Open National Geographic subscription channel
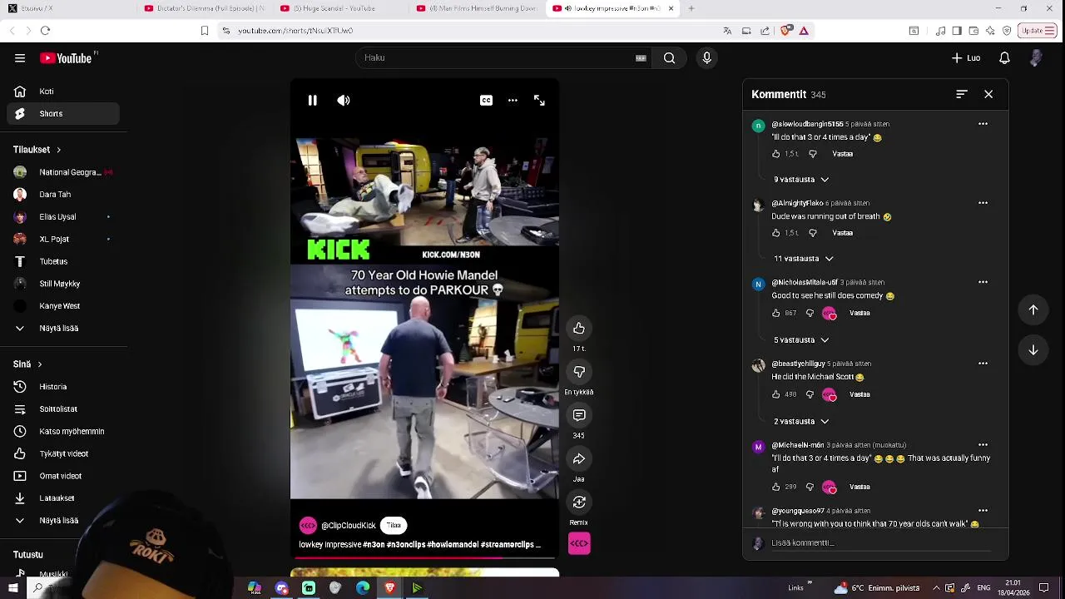 pyautogui.click(x=63, y=172)
